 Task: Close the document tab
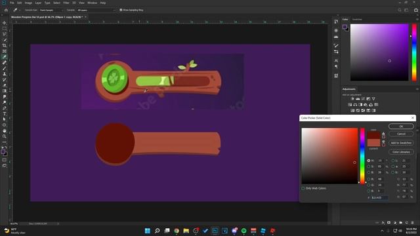85,17
